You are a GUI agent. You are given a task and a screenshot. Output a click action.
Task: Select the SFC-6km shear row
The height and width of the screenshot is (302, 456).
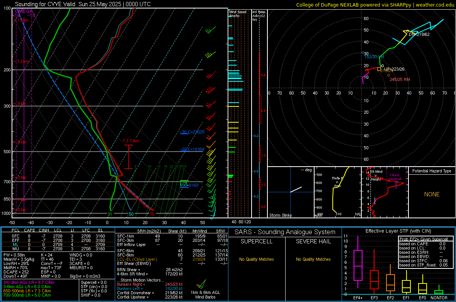point(172,251)
